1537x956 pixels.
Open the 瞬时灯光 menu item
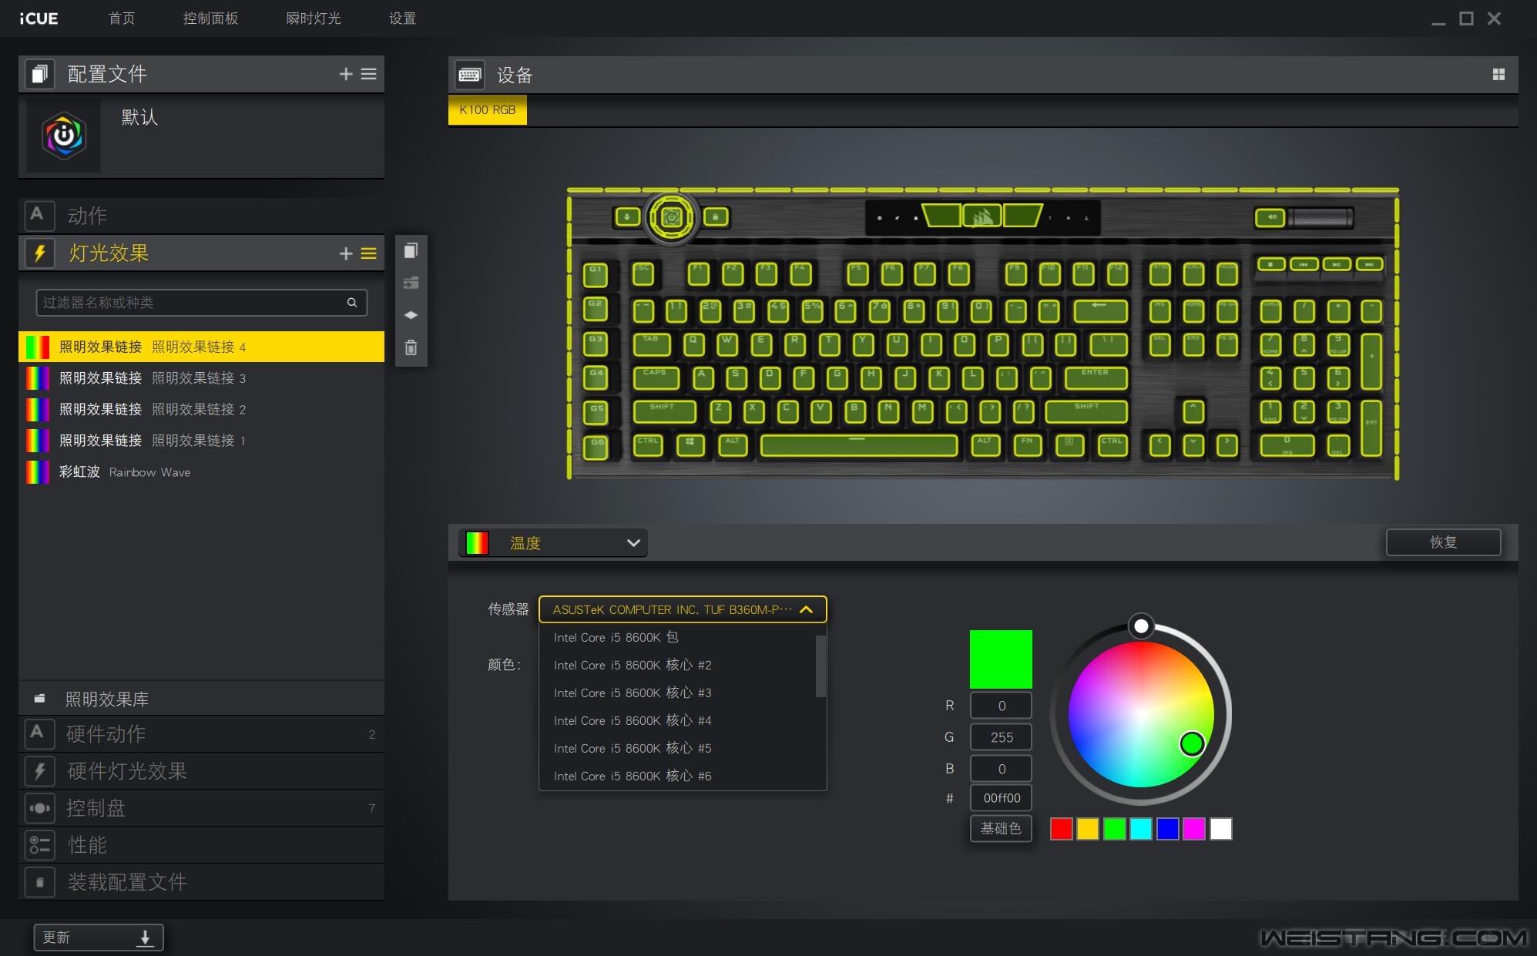point(314,18)
